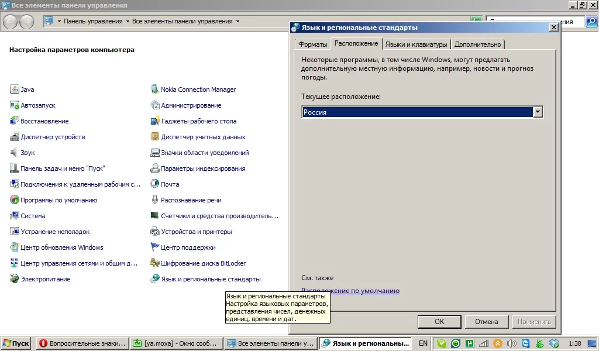Open Язык и региональные стандарты icon
599x351 pixels.
[154, 279]
